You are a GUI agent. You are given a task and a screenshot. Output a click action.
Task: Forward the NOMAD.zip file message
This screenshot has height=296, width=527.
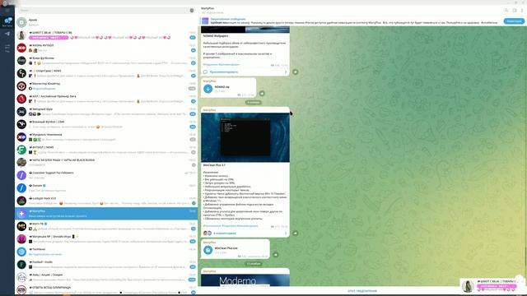[x=262, y=93]
